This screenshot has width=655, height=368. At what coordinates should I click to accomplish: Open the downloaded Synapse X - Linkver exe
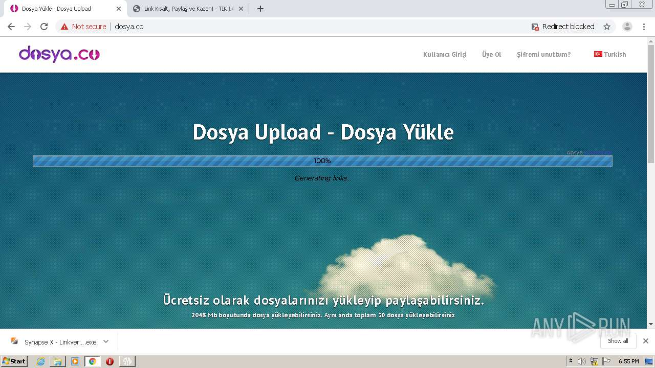click(x=60, y=342)
